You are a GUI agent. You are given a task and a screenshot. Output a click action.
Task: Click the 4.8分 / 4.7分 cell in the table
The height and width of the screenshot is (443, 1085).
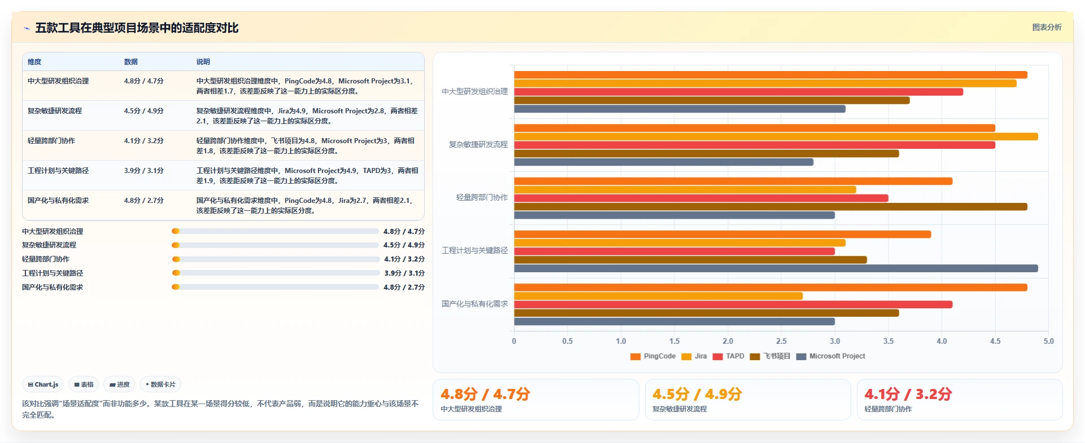[144, 81]
